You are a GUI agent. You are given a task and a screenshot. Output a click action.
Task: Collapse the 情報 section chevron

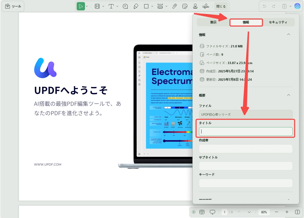[x=289, y=34]
